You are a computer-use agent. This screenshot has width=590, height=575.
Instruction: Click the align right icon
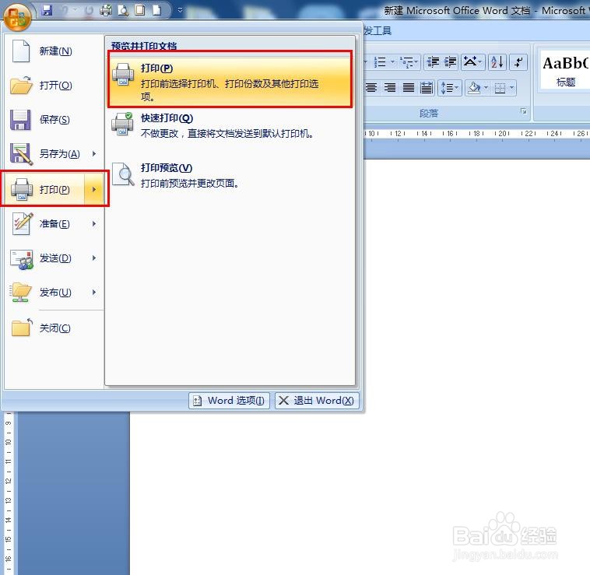(390, 88)
